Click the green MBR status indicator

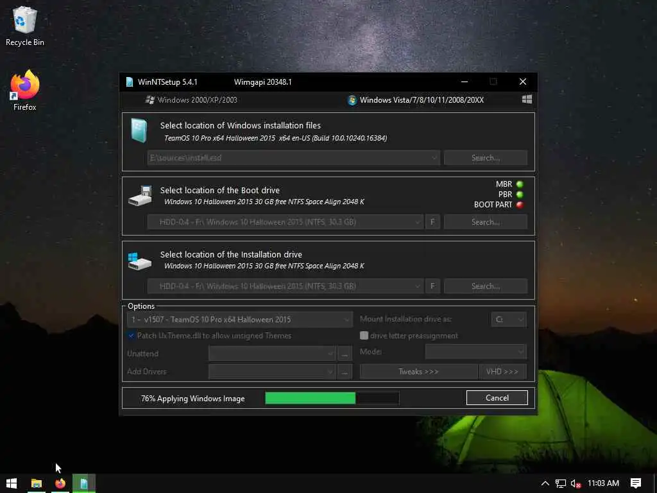(x=520, y=184)
